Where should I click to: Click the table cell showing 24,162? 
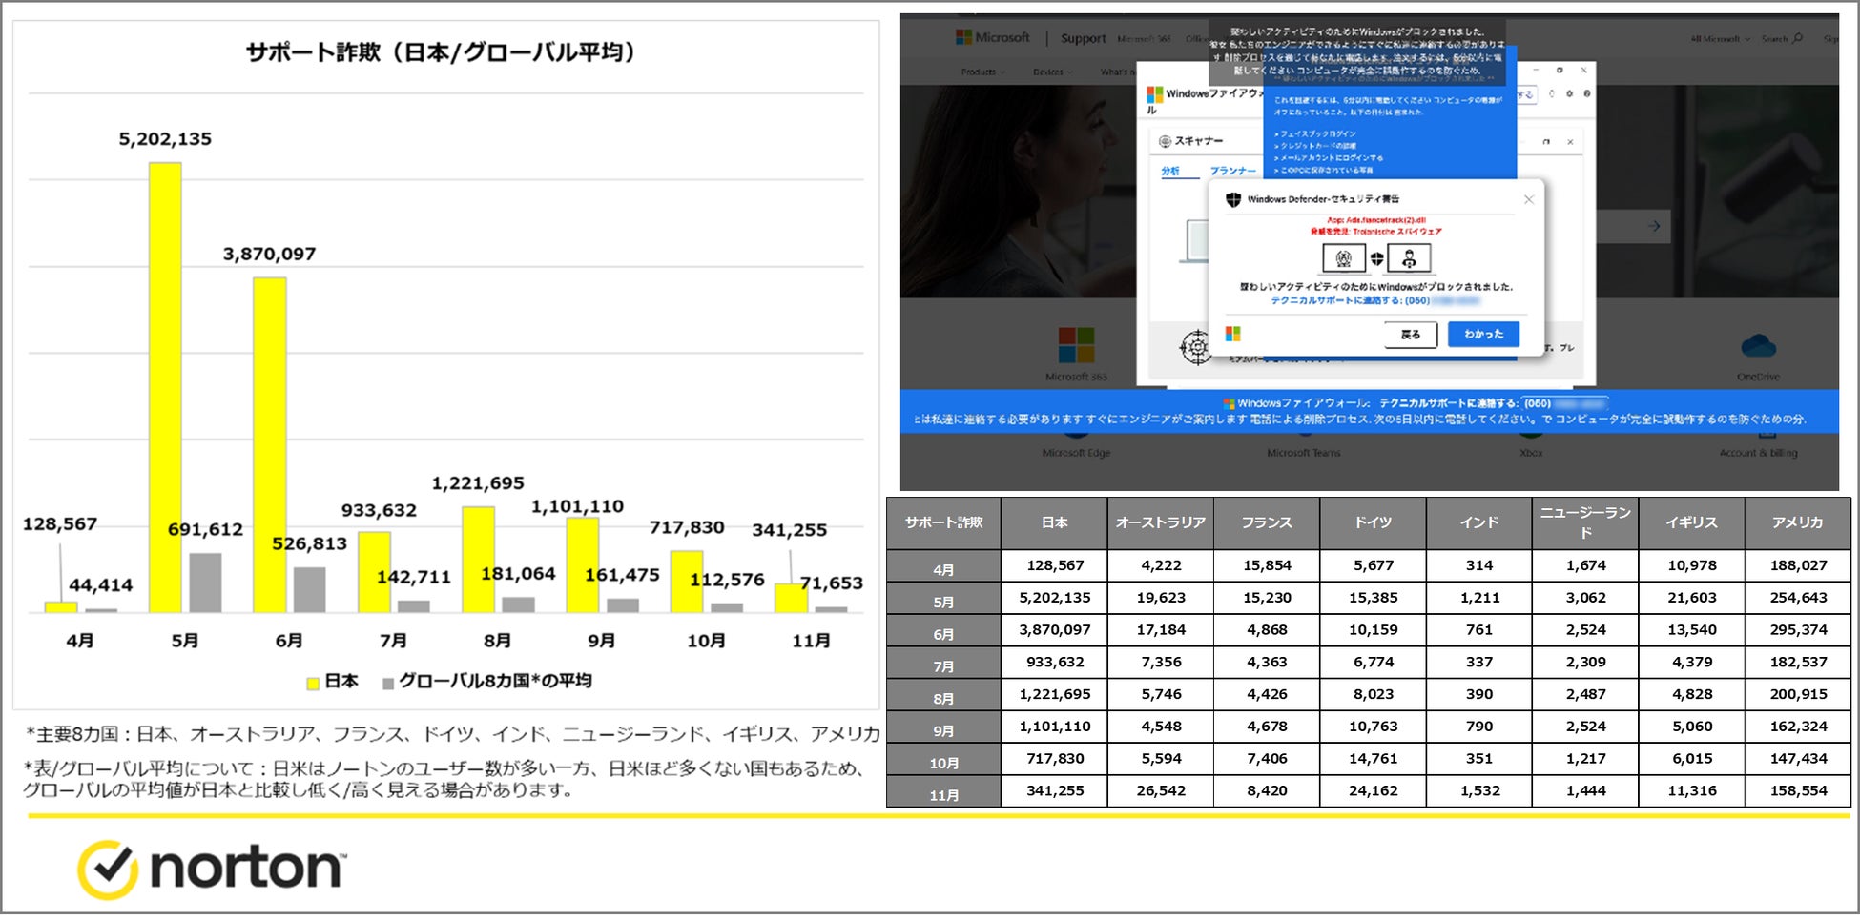tap(1374, 790)
